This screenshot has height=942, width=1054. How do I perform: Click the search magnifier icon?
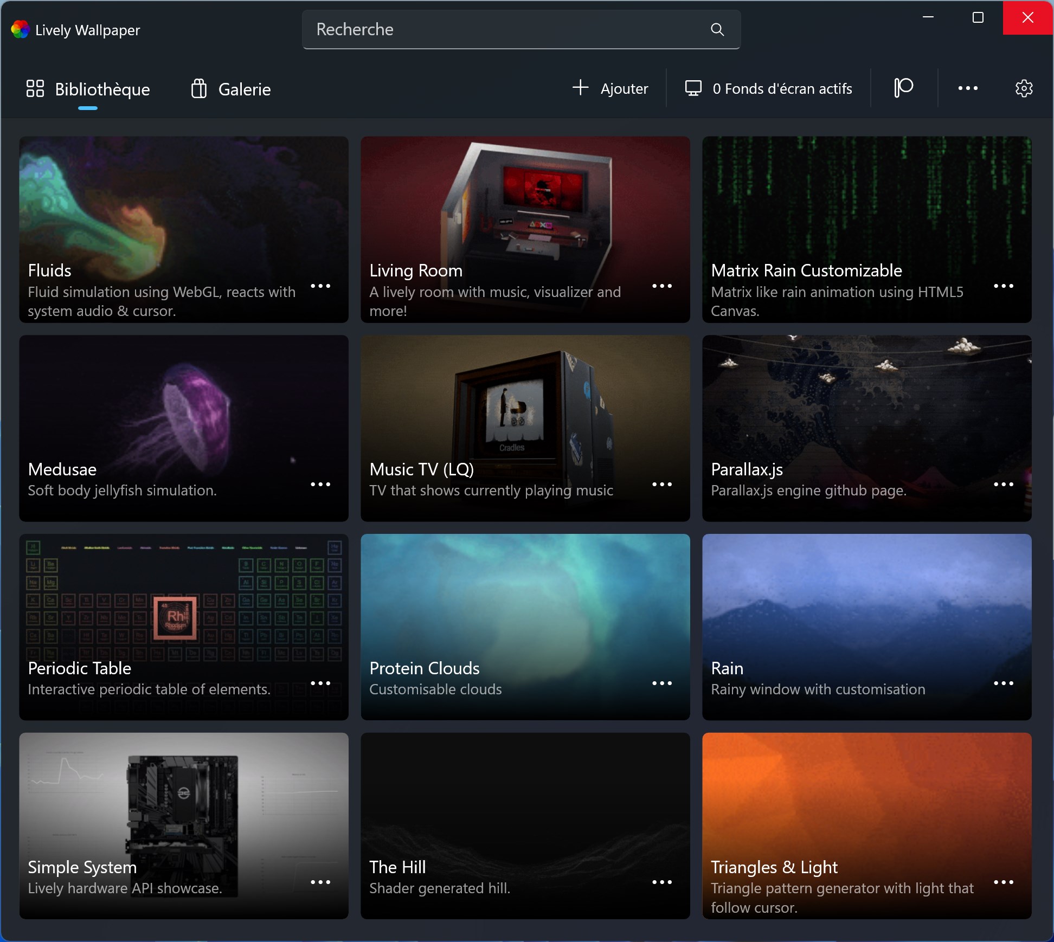[x=717, y=29]
